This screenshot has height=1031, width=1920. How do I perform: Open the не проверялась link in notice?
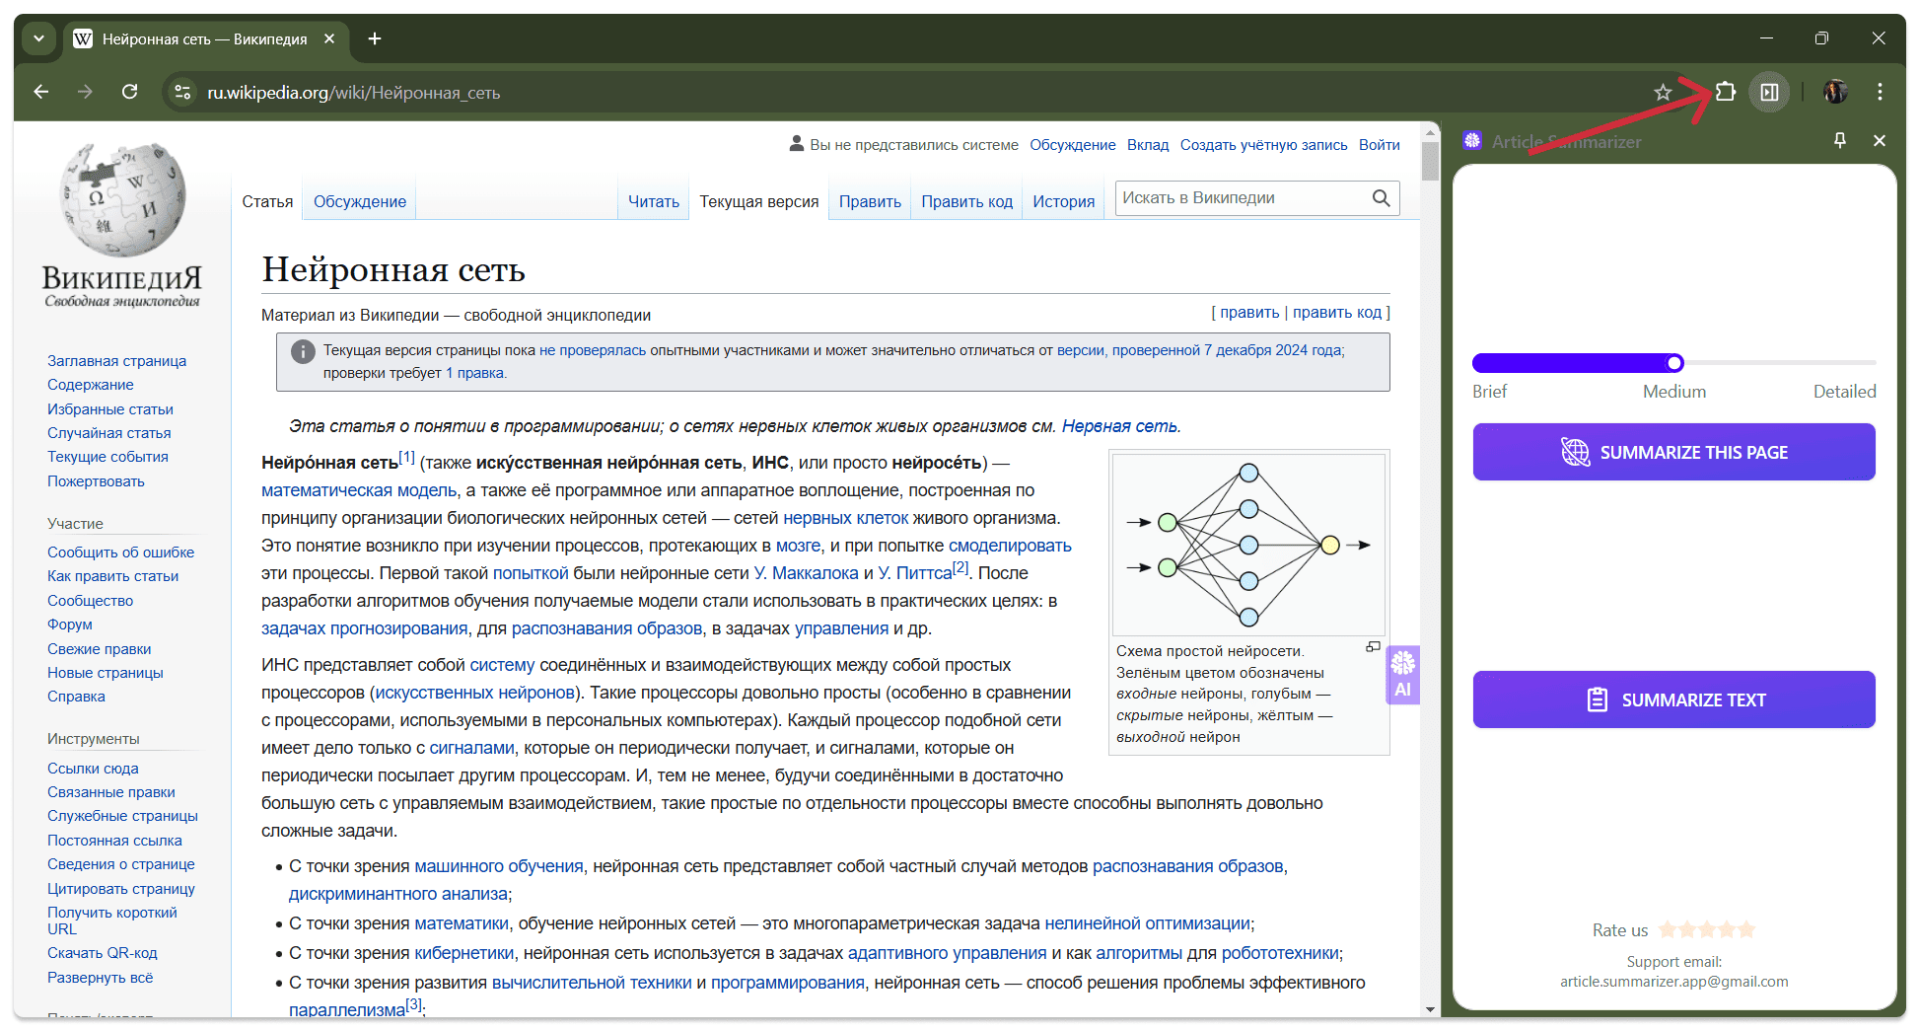[593, 350]
